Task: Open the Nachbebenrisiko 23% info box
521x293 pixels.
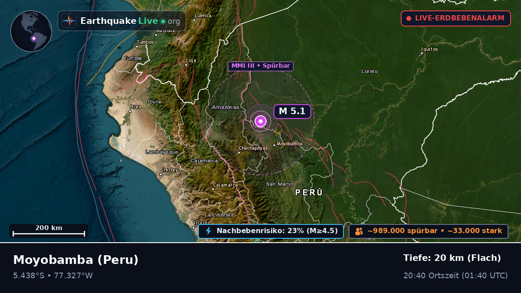Action: tap(271, 231)
